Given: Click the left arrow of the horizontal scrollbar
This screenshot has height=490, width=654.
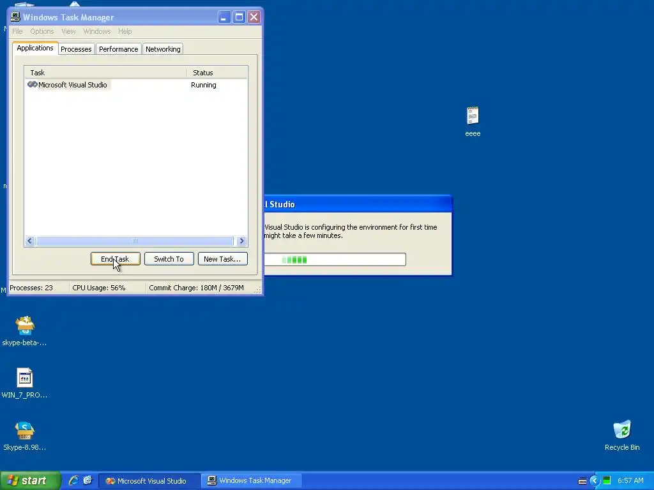Looking at the screenshot, I should pyautogui.click(x=29, y=241).
